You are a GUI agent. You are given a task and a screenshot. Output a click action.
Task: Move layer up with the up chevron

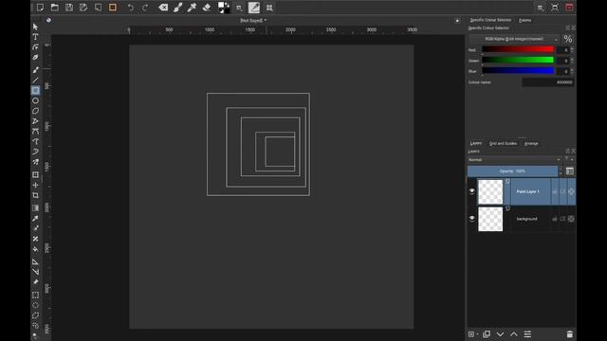[x=514, y=334]
